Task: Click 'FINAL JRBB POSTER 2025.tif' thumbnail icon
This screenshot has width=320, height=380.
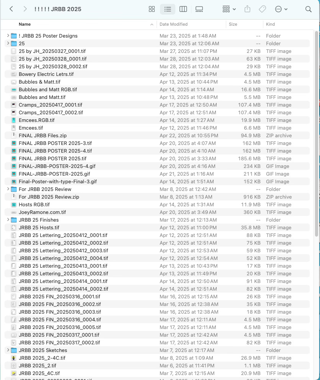Action: (14, 158)
